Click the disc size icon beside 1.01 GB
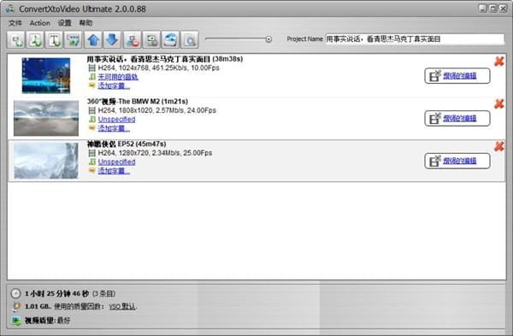This screenshot has height=336, width=513. (16, 307)
